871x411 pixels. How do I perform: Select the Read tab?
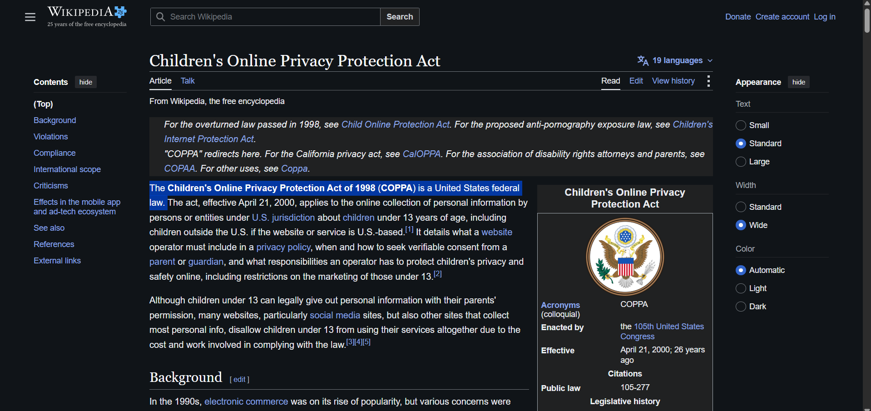610,81
